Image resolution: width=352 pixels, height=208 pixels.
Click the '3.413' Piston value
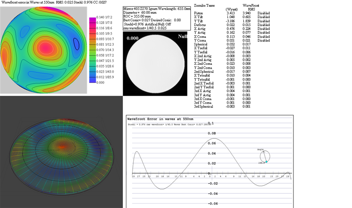[x=231, y=13]
